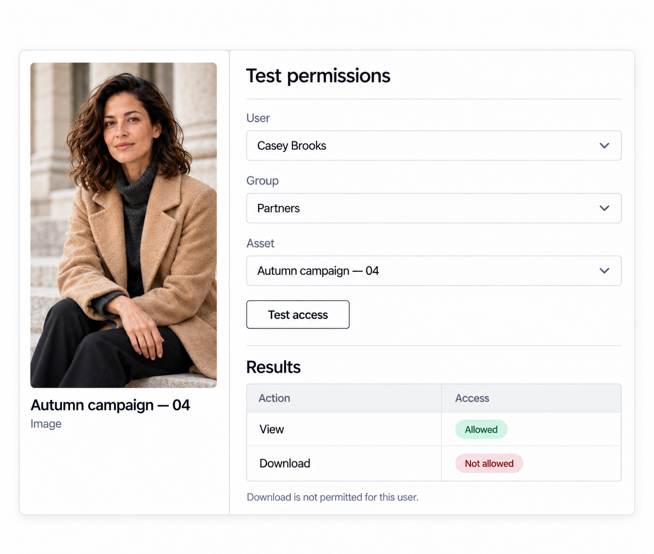The height and width of the screenshot is (554, 654).
Task: Click the Test access button
Action: tap(298, 314)
